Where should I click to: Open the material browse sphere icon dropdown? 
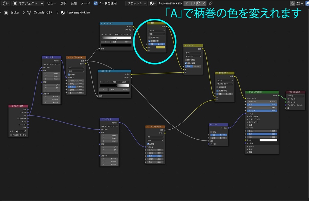pyautogui.click(x=153, y=3)
